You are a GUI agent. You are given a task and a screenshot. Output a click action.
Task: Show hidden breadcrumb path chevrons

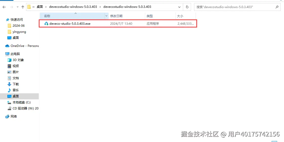33,7
